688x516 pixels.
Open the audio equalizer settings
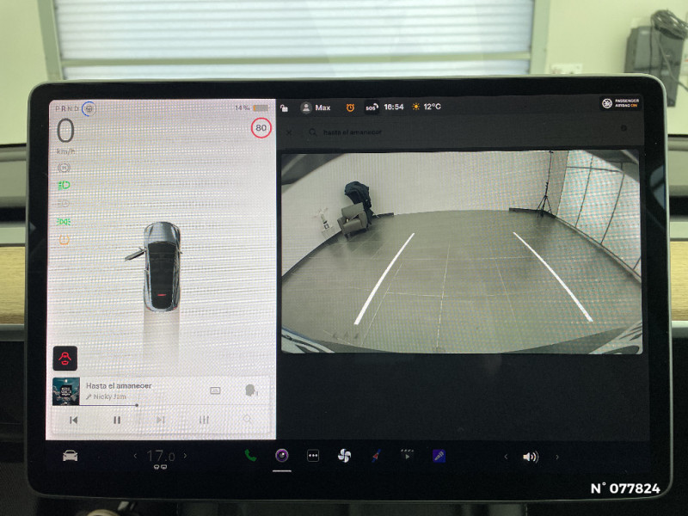click(204, 420)
